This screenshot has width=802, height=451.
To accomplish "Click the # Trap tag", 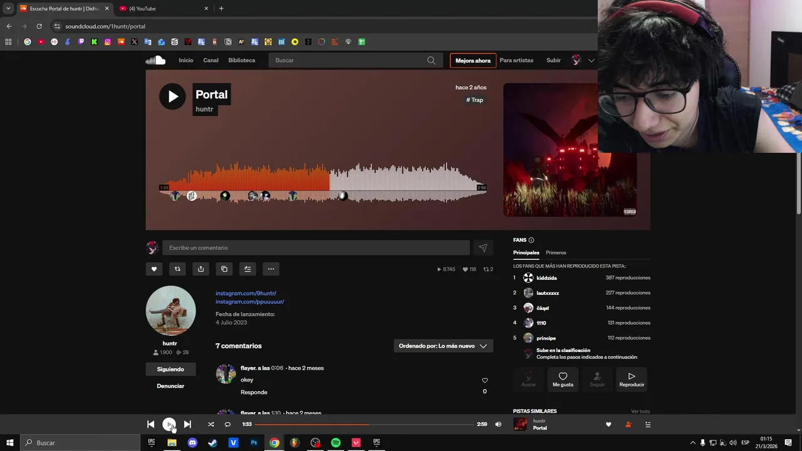I will (x=474, y=100).
